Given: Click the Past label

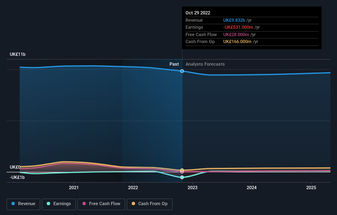Looking at the screenshot, I should point(174,64).
